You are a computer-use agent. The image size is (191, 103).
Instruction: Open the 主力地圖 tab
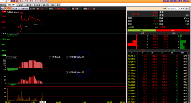point(37,5)
